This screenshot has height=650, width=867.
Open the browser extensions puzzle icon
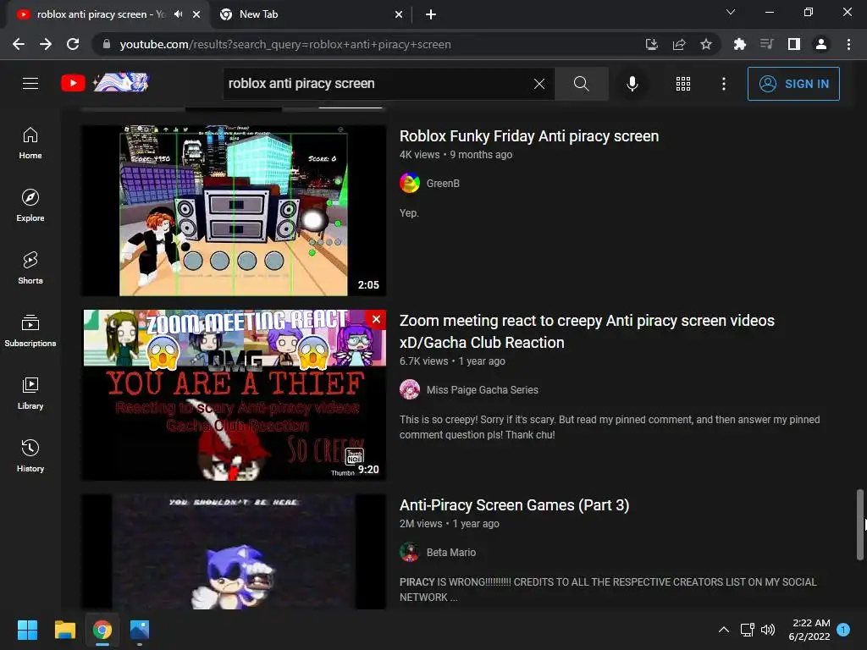(x=739, y=44)
